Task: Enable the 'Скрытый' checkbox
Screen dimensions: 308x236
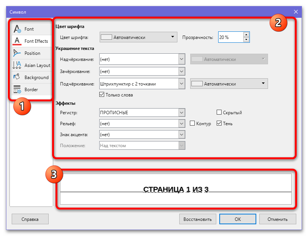Action: [219, 112]
